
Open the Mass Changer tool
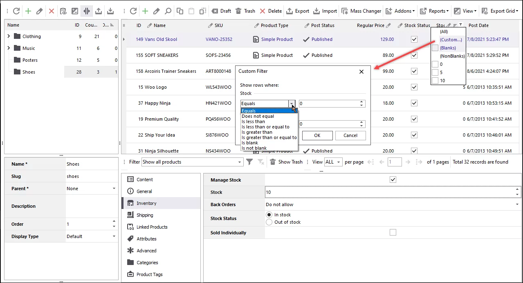[x=361, y=11]
